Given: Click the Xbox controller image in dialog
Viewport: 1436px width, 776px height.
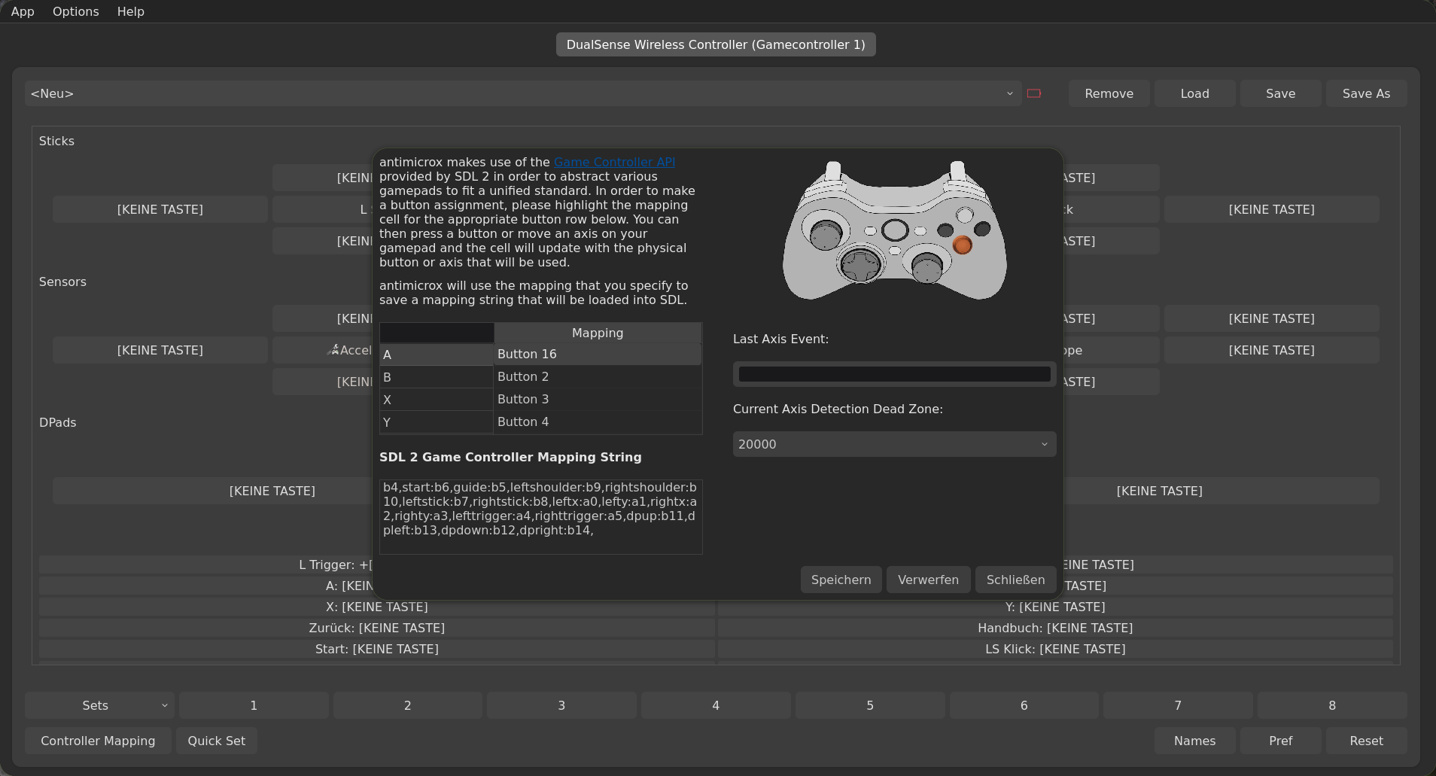Looking at the screenshot, I should pos(894,230).
